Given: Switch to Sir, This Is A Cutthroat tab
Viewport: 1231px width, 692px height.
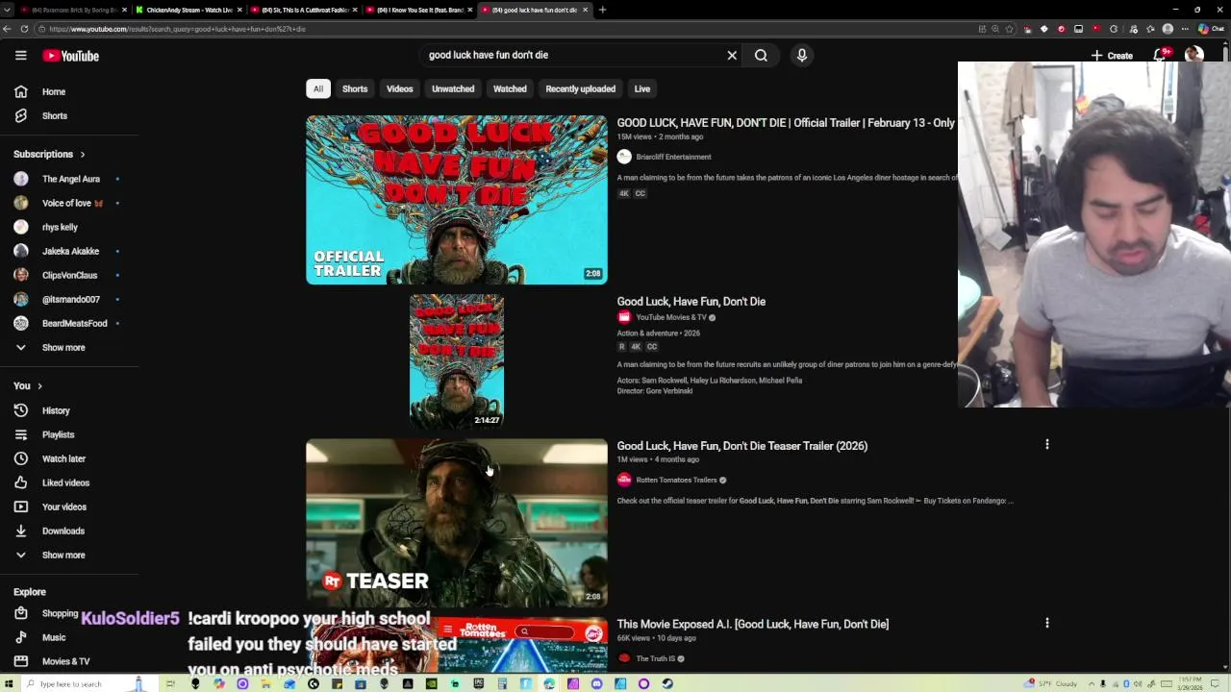Looking at the screenshot, I should pyautogui.click(x=304, y=10).
